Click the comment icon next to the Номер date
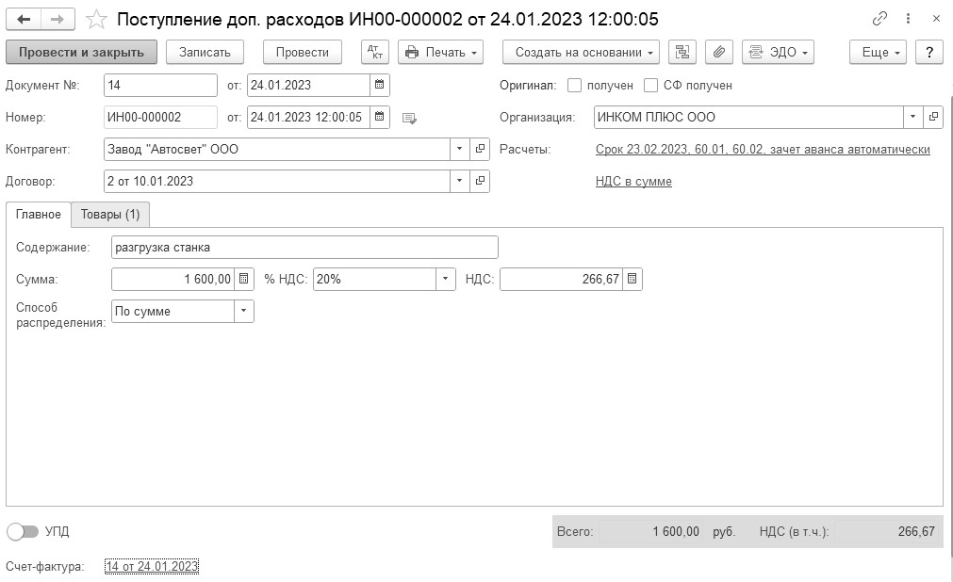 click(x=410, y=118)
